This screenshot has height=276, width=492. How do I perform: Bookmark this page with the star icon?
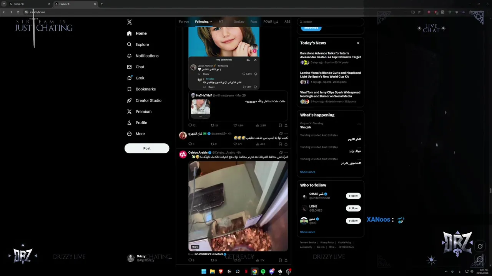pos(419,12)
